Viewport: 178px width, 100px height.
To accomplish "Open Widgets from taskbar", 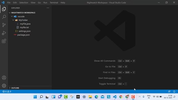I will [54, 97].
